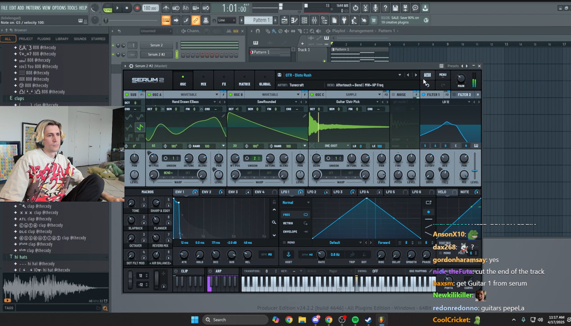This screenshot has height=326, width=571.
Task: Click the HOST anchor icon
Action: tap(288, 254)
